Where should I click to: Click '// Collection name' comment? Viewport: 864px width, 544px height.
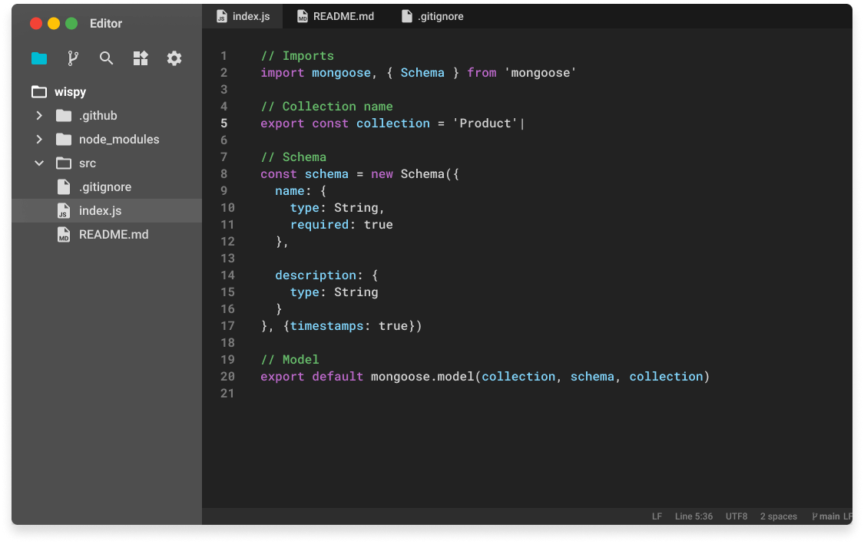[326, 106]
